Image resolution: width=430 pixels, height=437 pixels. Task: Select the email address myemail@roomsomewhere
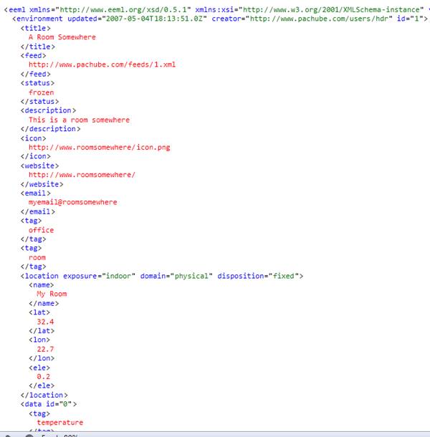click(x=72, y=202)
